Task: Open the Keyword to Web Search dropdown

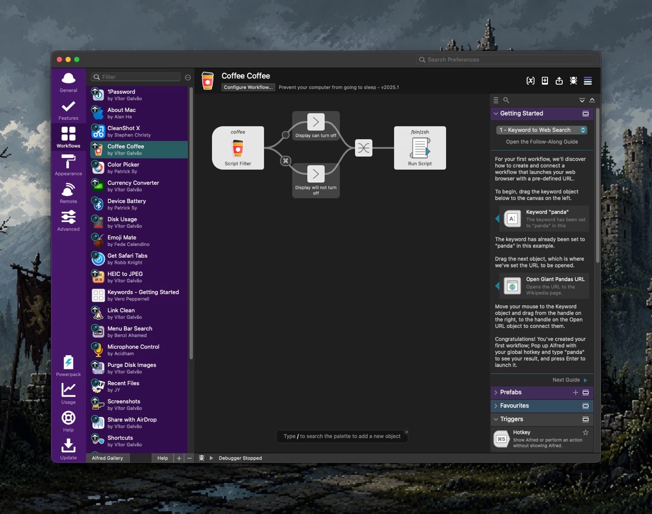Action: [x=542, y=130]
